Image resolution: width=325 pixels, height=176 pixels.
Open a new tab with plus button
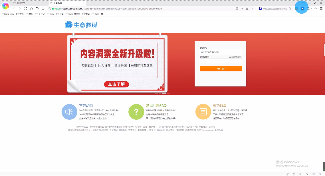coord(89,3)
